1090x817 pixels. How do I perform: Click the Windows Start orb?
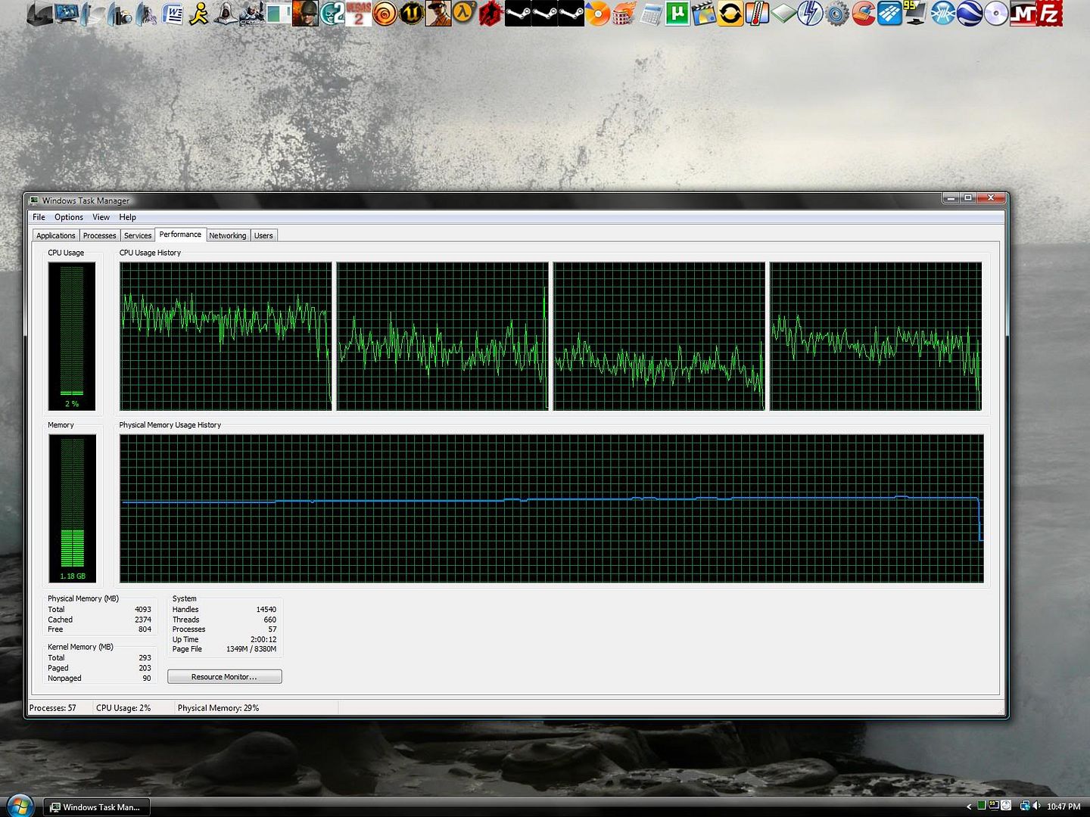[19, 805]
